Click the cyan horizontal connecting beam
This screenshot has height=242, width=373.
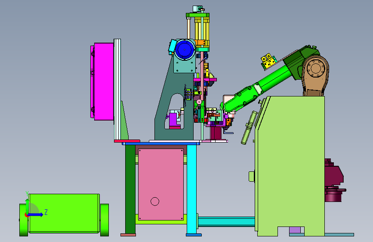(226, 221)
